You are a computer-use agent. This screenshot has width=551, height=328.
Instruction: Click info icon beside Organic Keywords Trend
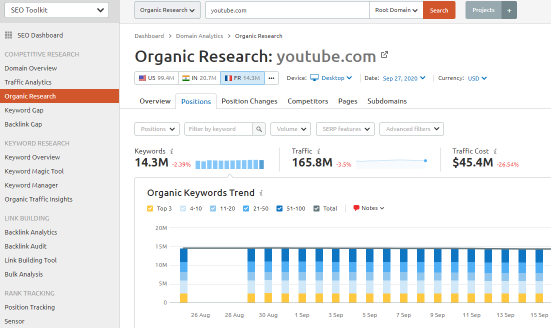(261, 192)
